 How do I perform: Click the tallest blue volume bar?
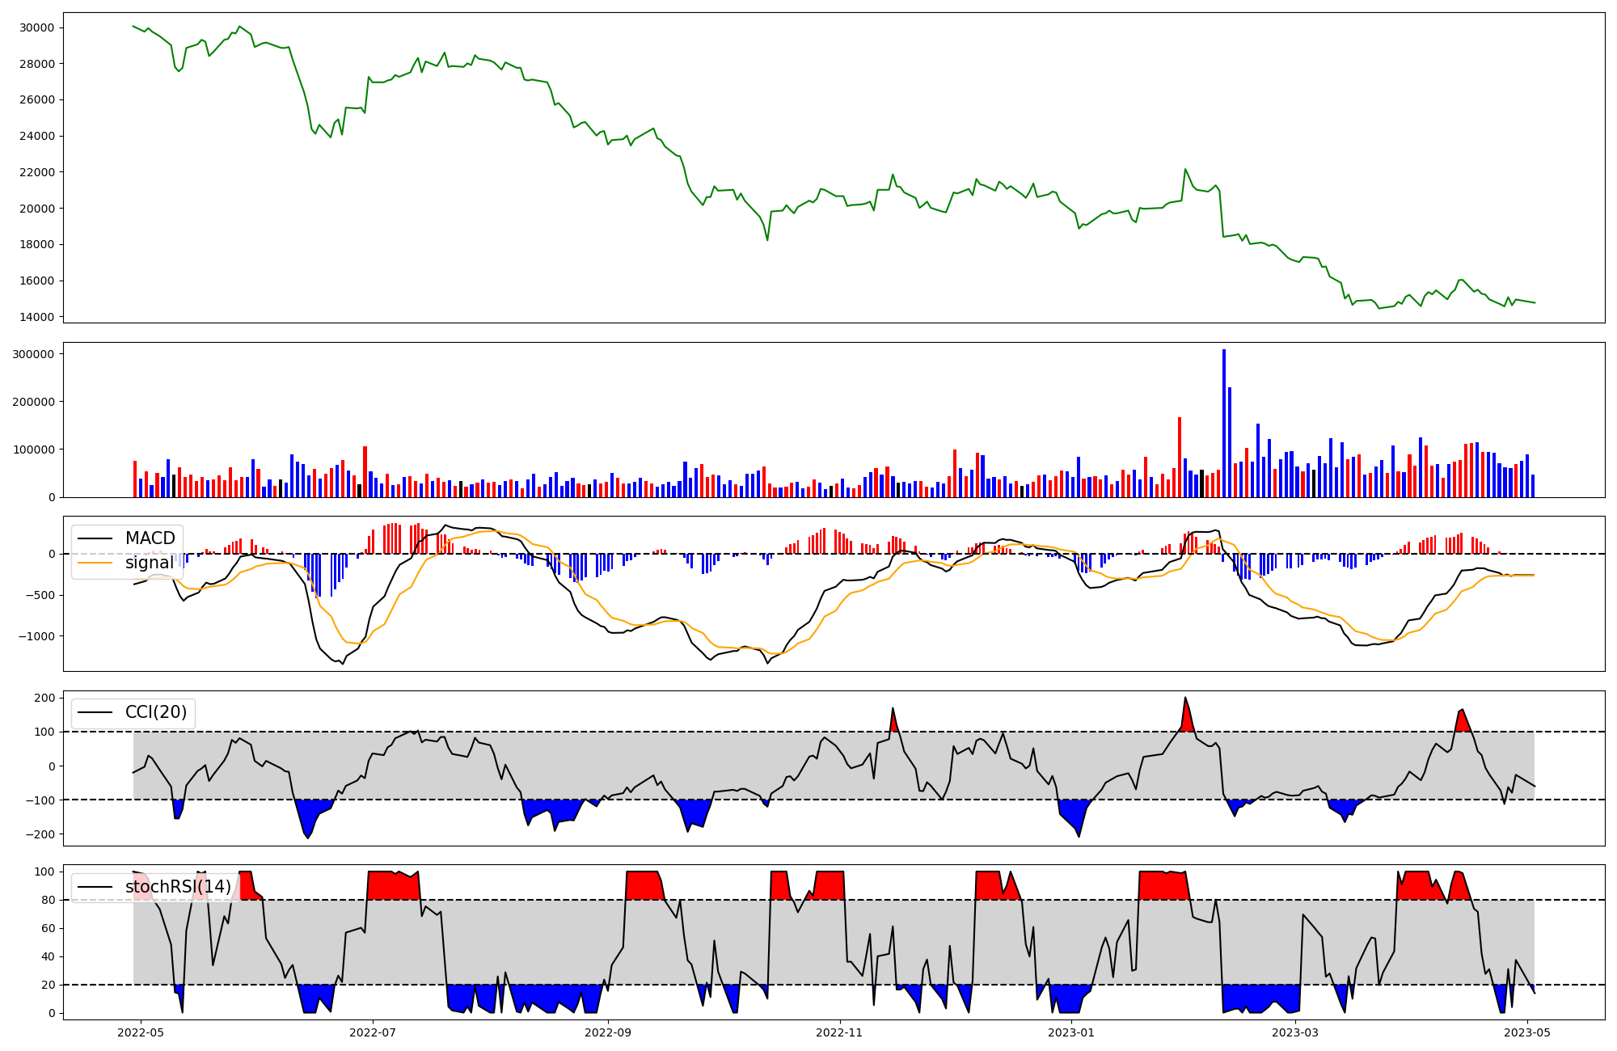click(1224, 423)
